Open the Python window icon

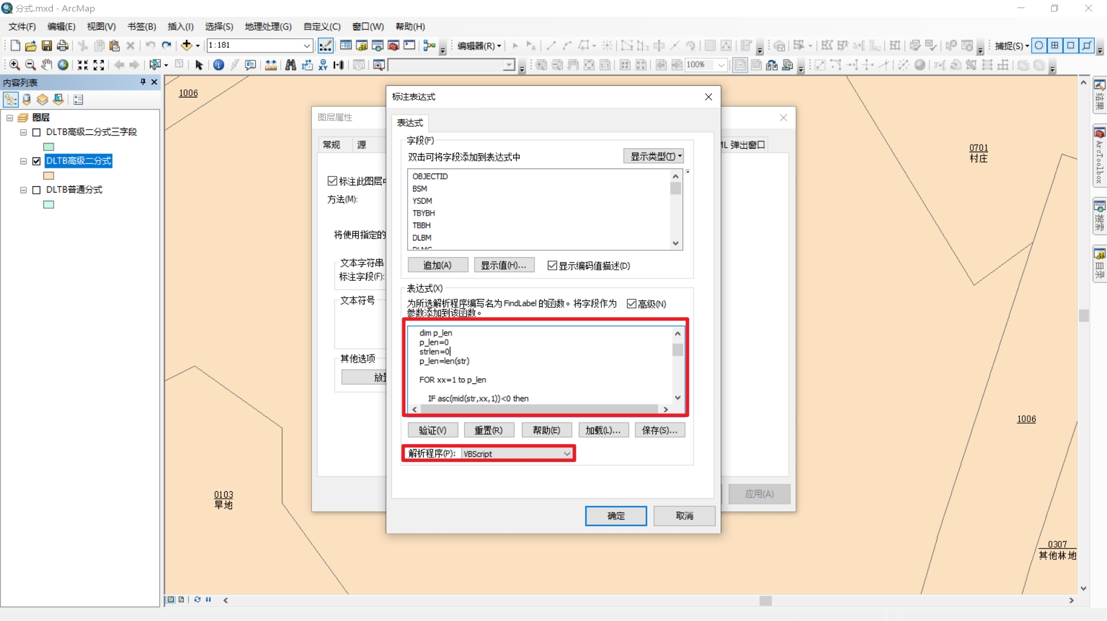point(409,46)
